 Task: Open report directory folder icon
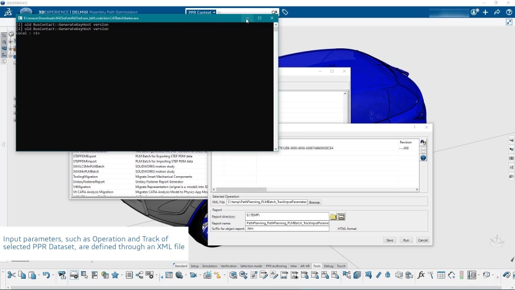(x=333, y=216)
